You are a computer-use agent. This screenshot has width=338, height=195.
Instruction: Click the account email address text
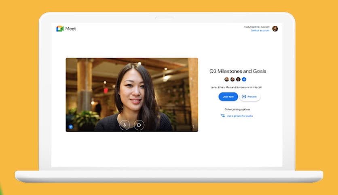pyautogui.click(x=256, y=27)
